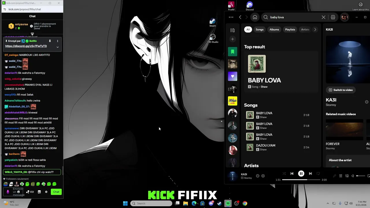
Task: Open the FOREVER related music video
Action: pyautogui.click(x=344, y=135)
